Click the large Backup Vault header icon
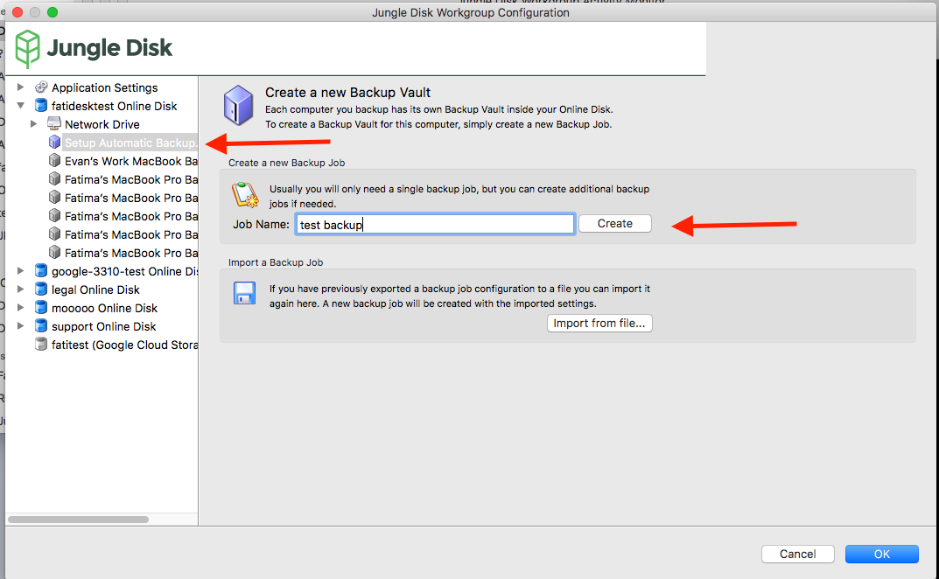Viewport: 939px width, 579px height. click(238, 105)
